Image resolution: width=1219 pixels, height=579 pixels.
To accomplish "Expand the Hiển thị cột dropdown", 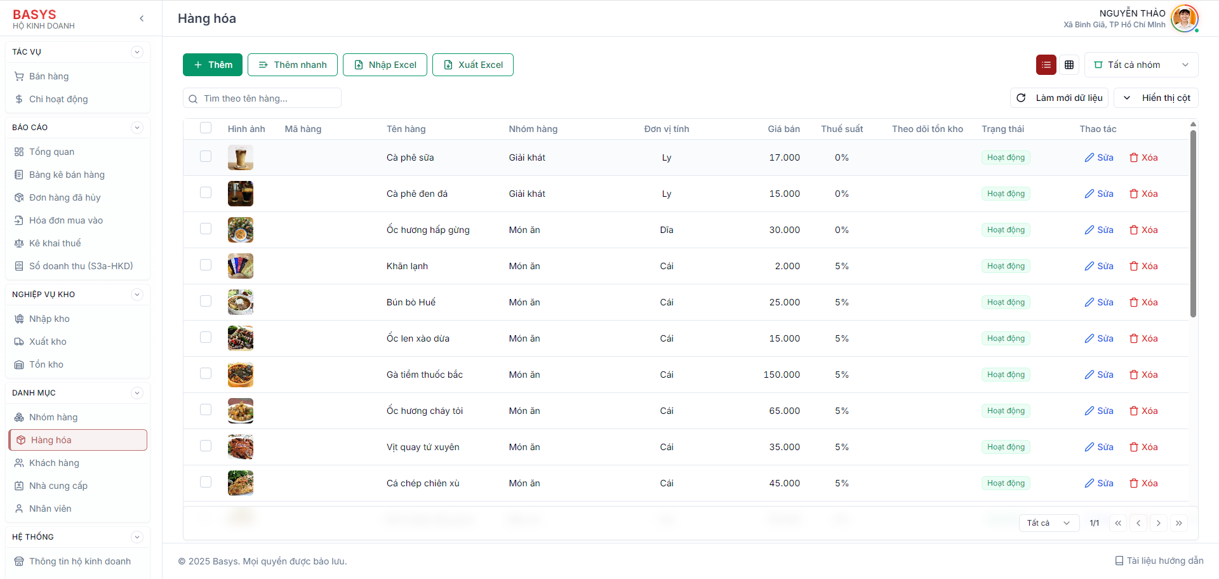I will tap(1156, 98).
